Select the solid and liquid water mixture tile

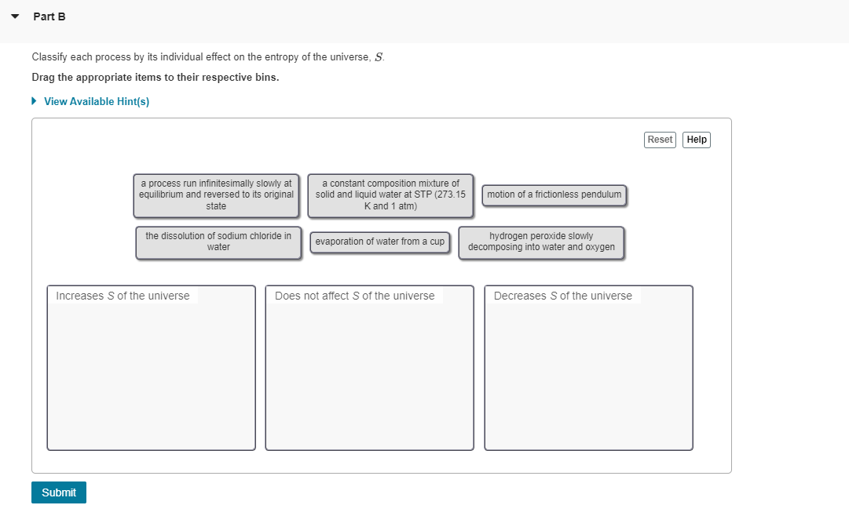tap(390, 196)
